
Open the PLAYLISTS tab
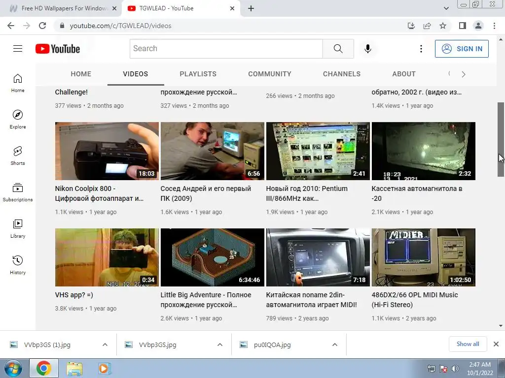(198, 74)
